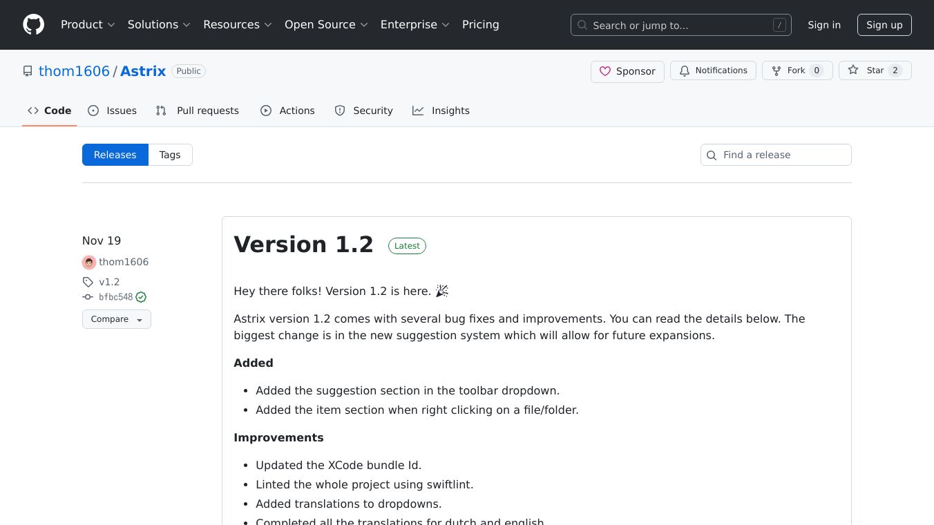934x525 pixels.
Task: Click the Sponsor heart icon
Action: pyautogui.click(x=605, y=71)
